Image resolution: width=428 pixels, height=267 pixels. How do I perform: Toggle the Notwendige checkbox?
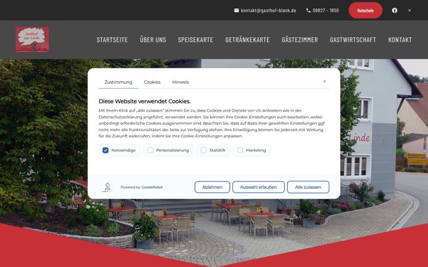tap(105, 150)
